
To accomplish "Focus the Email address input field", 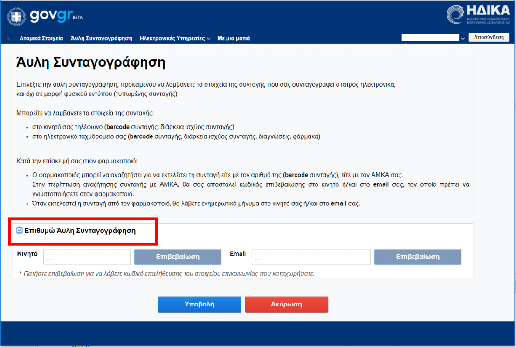I will pos(311,257).
